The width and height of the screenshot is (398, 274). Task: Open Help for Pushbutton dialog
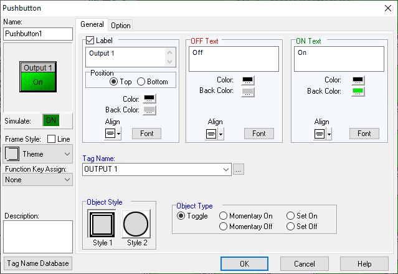tap(364, 264)
